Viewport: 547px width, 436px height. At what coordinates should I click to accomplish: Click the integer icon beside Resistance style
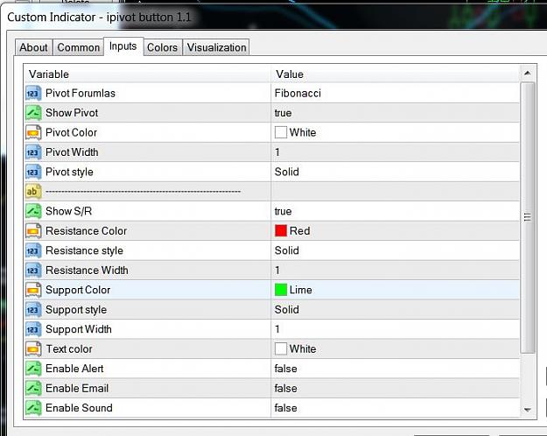click(33, 250)
